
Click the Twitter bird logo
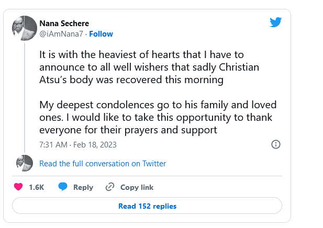(275, 22)
